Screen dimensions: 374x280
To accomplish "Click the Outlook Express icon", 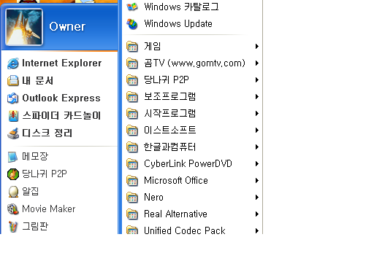I will tap(13, 98).
